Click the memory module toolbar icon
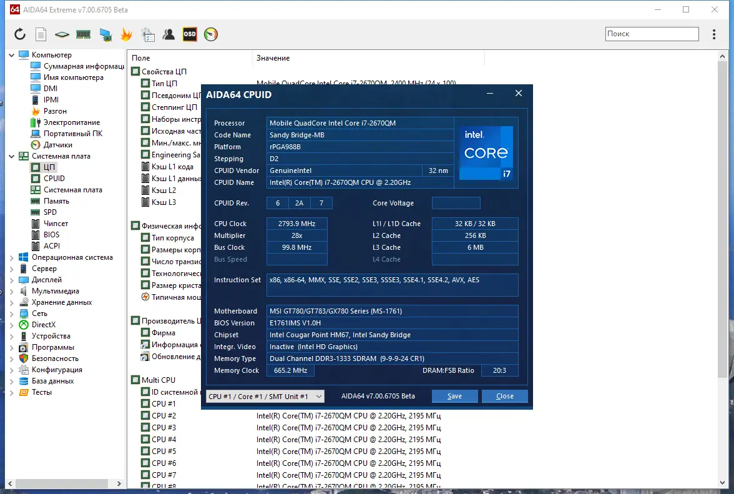This screenshot has height=494, width=734. [x=84, y=34]
